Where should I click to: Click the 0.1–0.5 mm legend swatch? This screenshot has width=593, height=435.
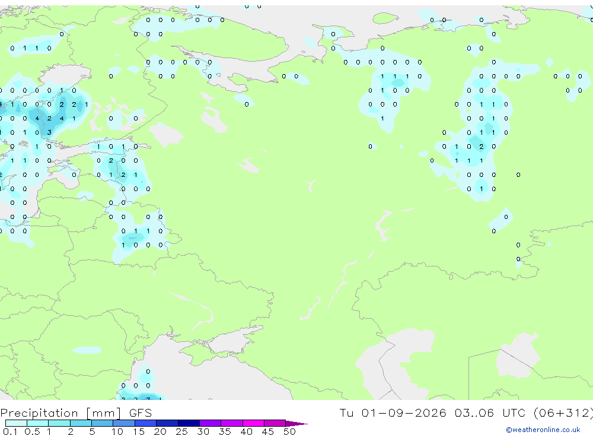click(16, 423)
